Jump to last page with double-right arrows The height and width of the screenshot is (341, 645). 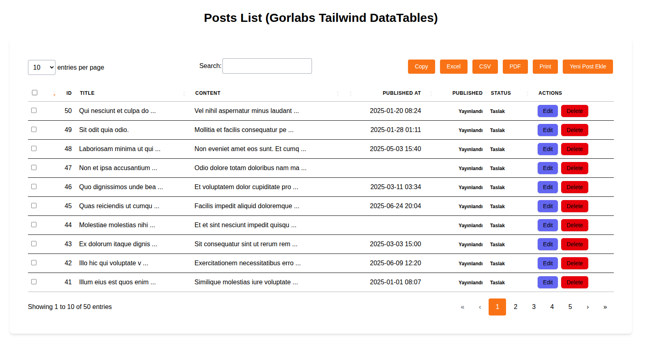point(605,307)
